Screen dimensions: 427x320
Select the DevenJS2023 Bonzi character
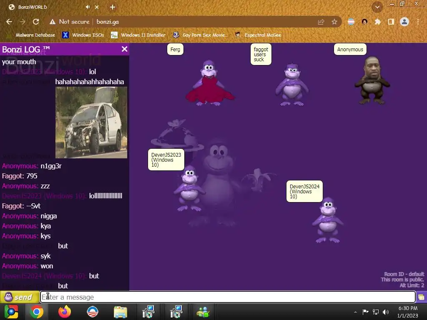click(190, 189)
